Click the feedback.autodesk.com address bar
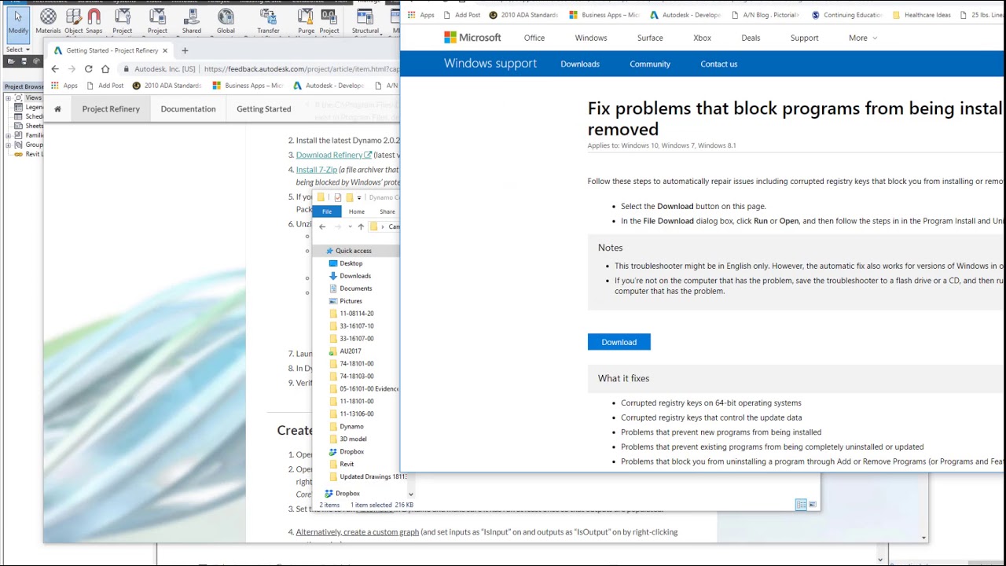 coord(259,69)
